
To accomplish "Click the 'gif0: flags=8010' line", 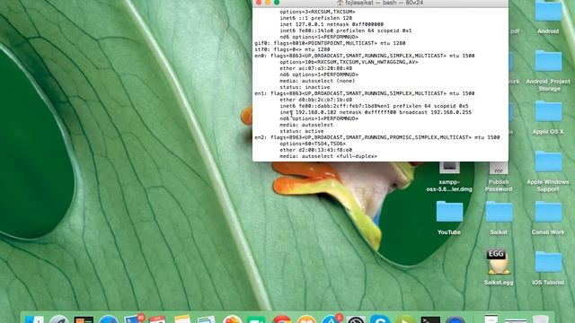I will (330, 43).
